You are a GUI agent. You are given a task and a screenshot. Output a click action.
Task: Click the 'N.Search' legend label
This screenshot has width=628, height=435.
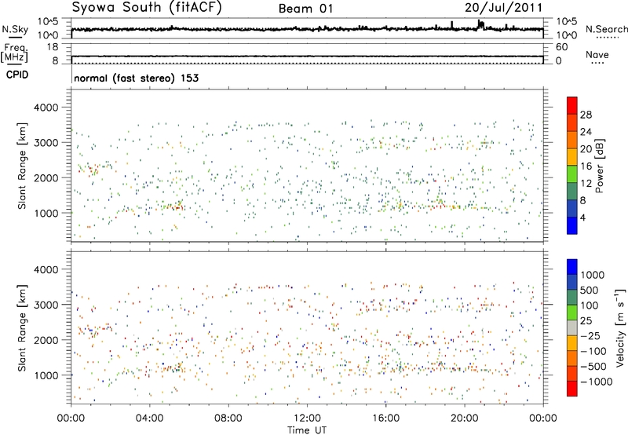tap(606, 29)
